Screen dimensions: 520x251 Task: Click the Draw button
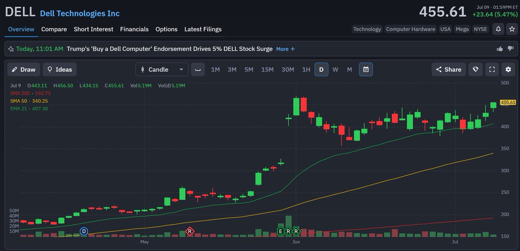coord(24,69)
